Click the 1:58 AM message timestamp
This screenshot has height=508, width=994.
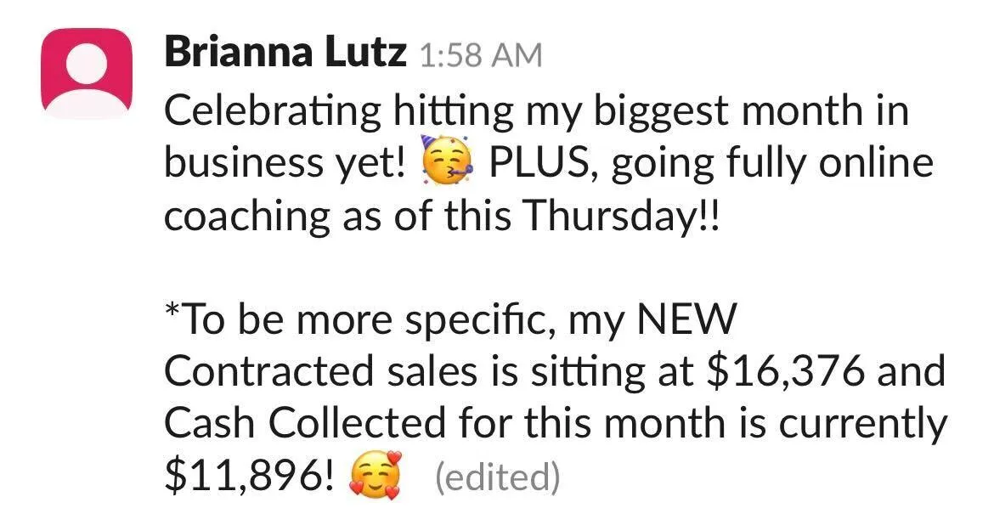pyautogui.click(x=481, y=56)
